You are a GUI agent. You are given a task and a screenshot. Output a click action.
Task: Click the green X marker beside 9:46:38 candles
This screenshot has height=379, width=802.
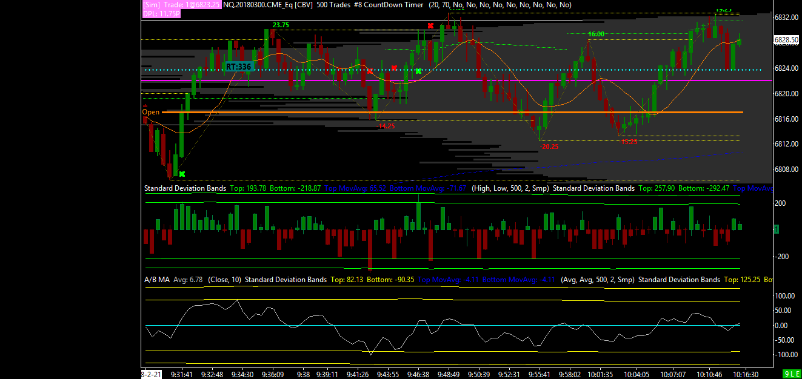[418, 71]
